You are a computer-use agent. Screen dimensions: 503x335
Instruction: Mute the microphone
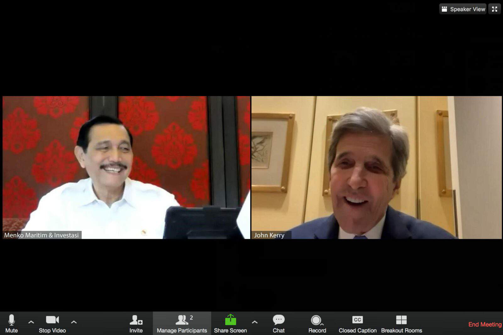click(x=12, y=324)
